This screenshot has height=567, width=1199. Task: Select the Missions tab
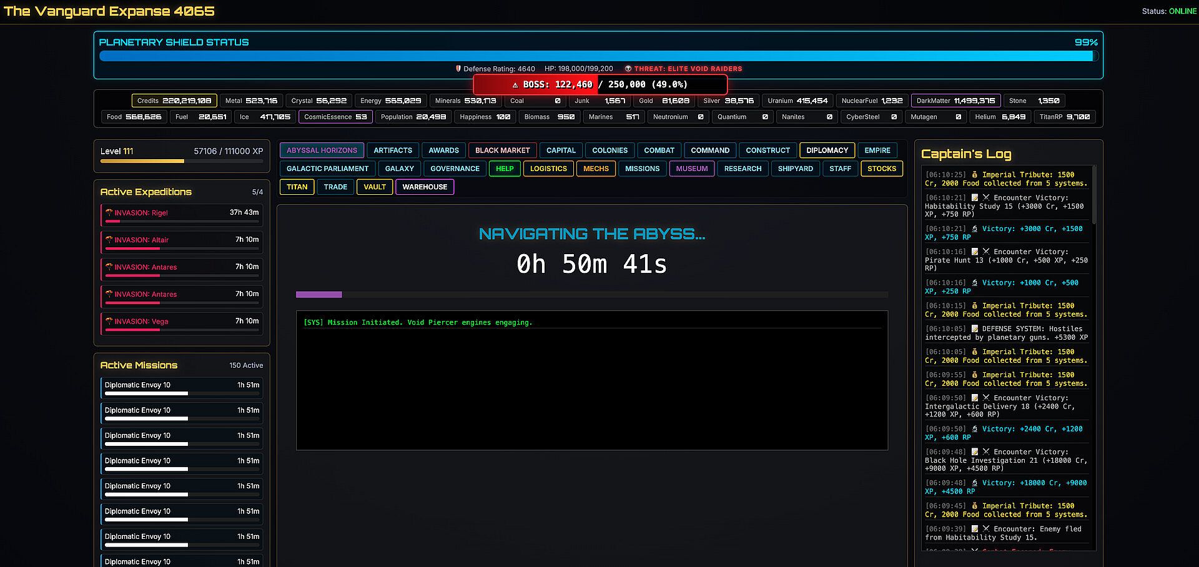pyautogui.click(x=642, y=169)
